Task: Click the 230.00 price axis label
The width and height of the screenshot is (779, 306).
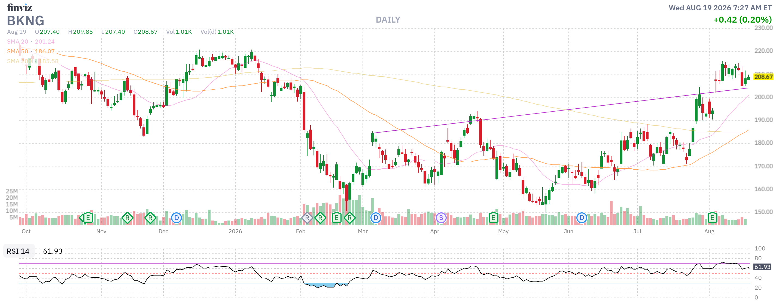Action: pos(763,28)
